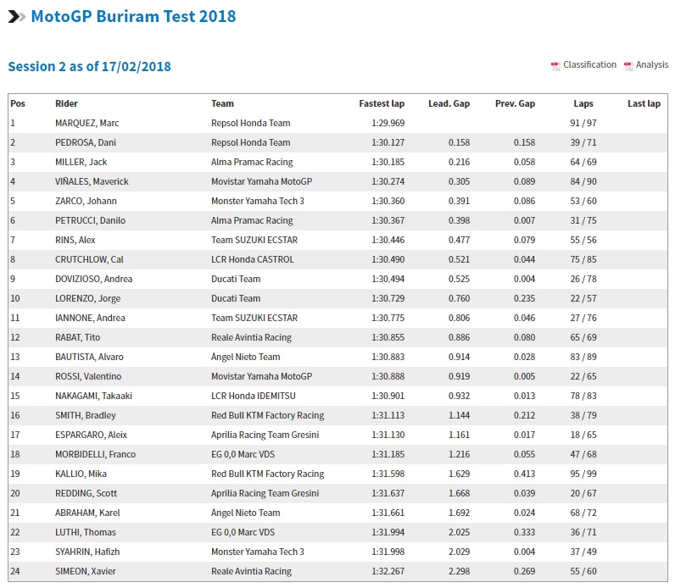Screen dimensions: 675x588
Task: Click the Fastest lap column header
Action: pyautogui.click(x=382, y=103)
